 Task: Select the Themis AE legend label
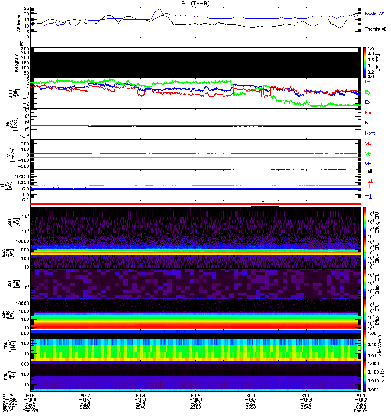coord(375,29)
